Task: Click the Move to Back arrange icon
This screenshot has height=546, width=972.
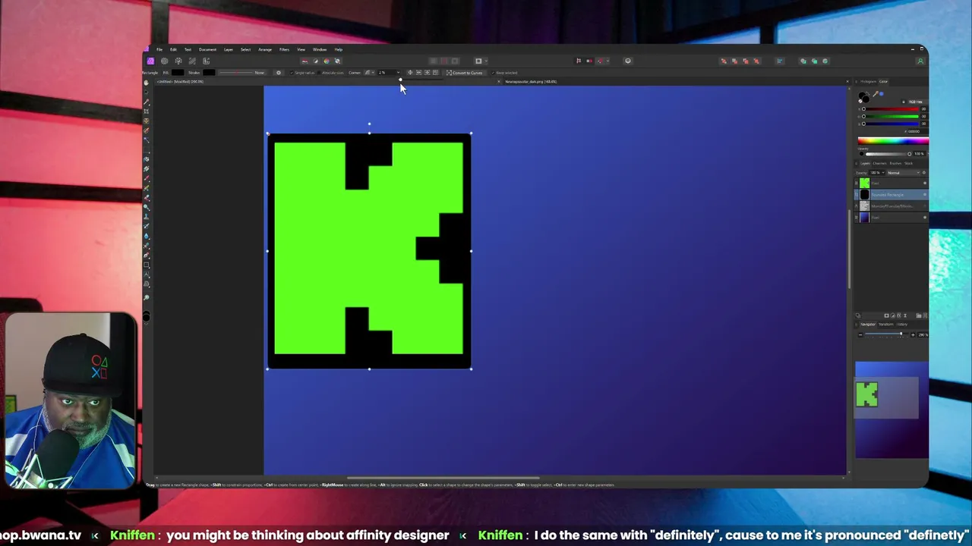Action: point(724,61)
